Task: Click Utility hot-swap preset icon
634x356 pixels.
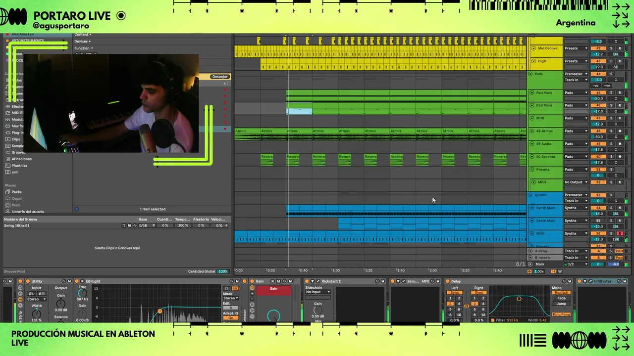Action: 64,281
